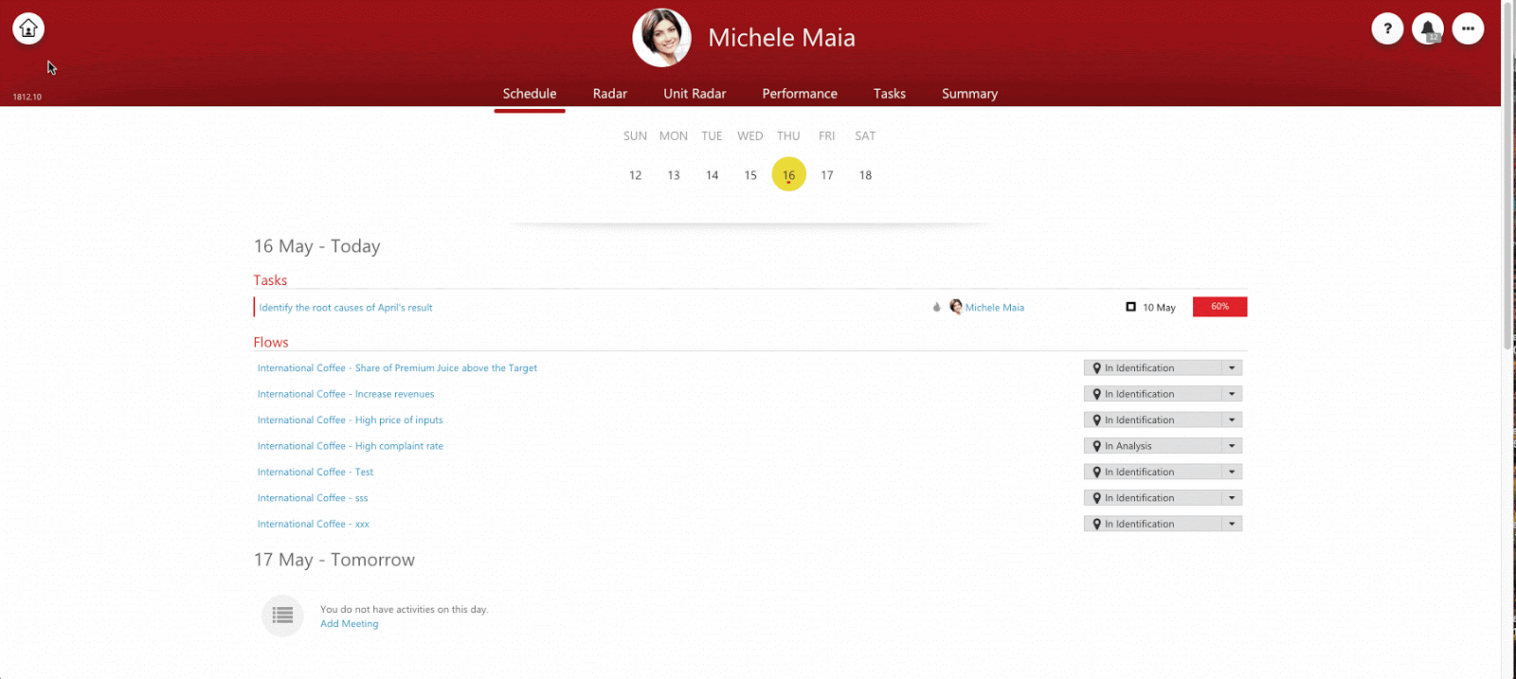The image size is (1516, 679).
Task: Open task Identify the root causes of April's result
Action: [346, 308]
